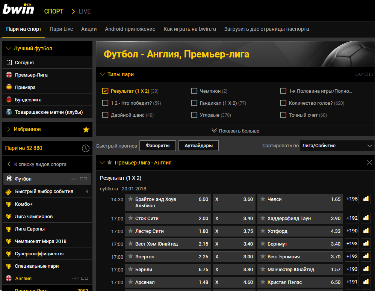Open the LIVE section link in header

(85, 12)
